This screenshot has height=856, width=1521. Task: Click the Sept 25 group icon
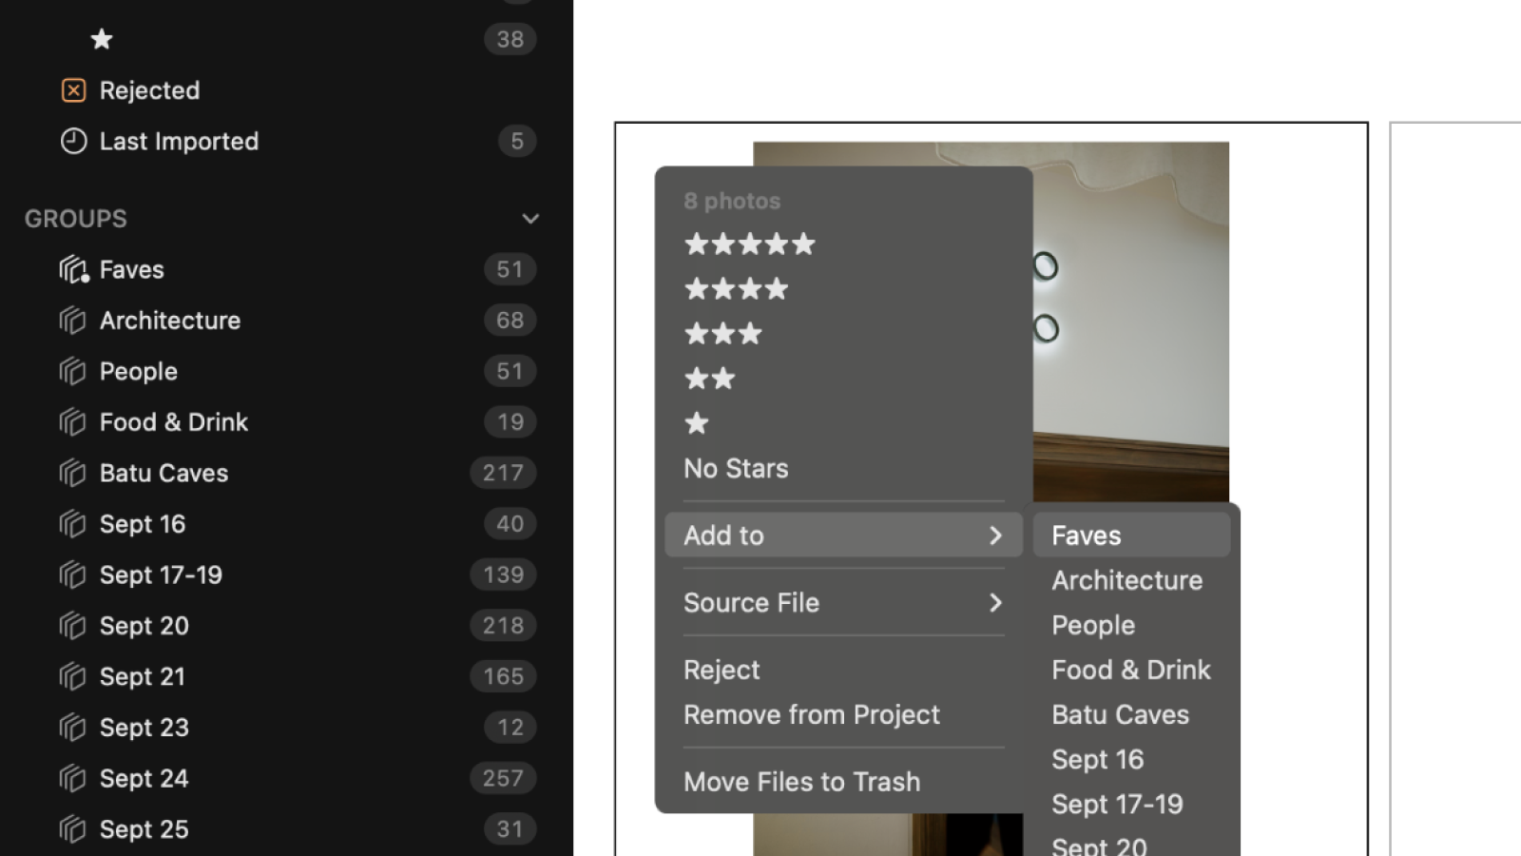pos(73,829)
